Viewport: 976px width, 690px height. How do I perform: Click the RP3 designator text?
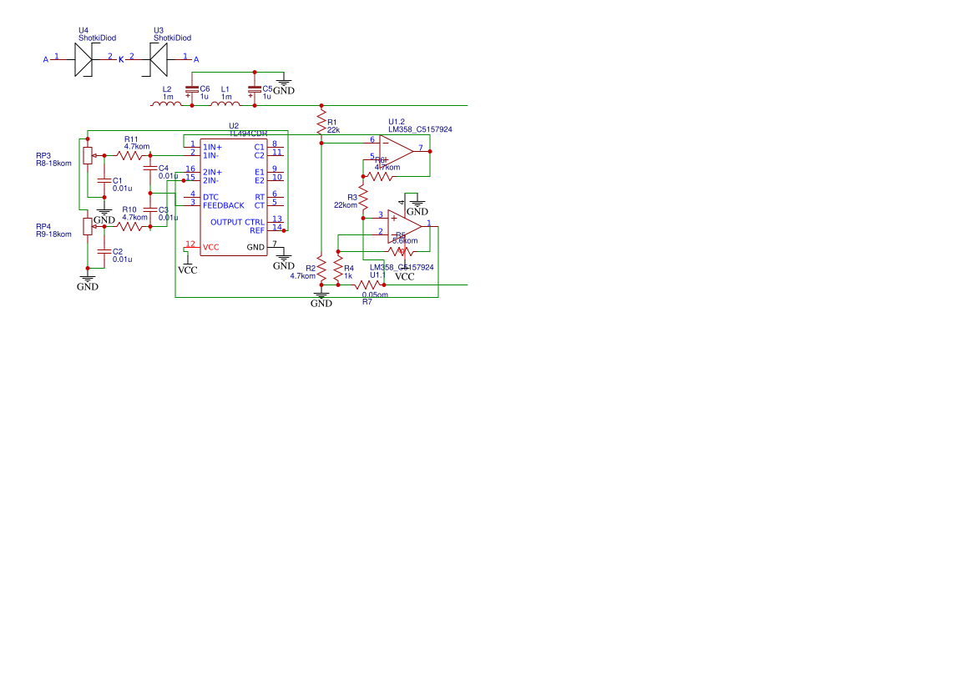43,155
